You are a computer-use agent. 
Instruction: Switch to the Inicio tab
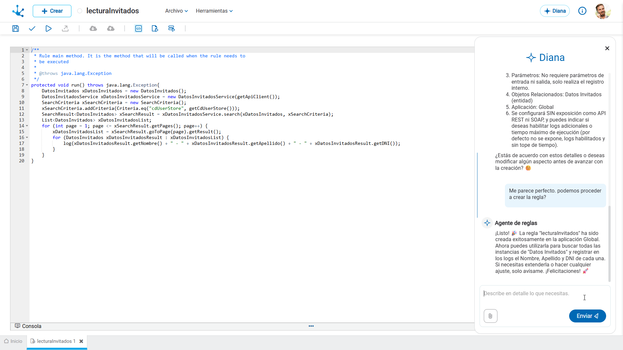pos(13,341)
